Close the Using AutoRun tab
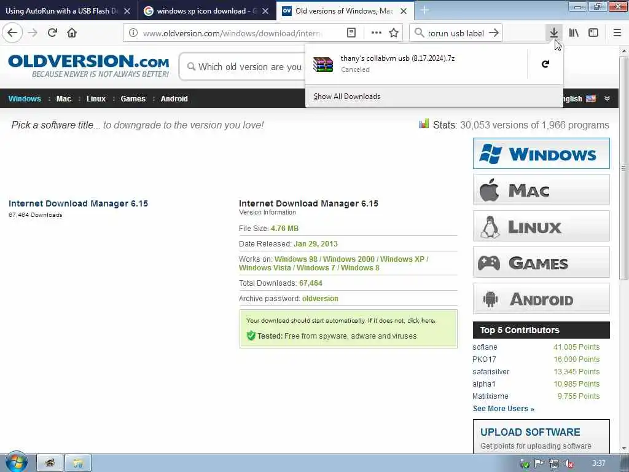 (x=127, y=11)
